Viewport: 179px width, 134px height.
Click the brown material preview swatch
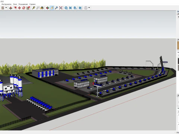point(178,45)
